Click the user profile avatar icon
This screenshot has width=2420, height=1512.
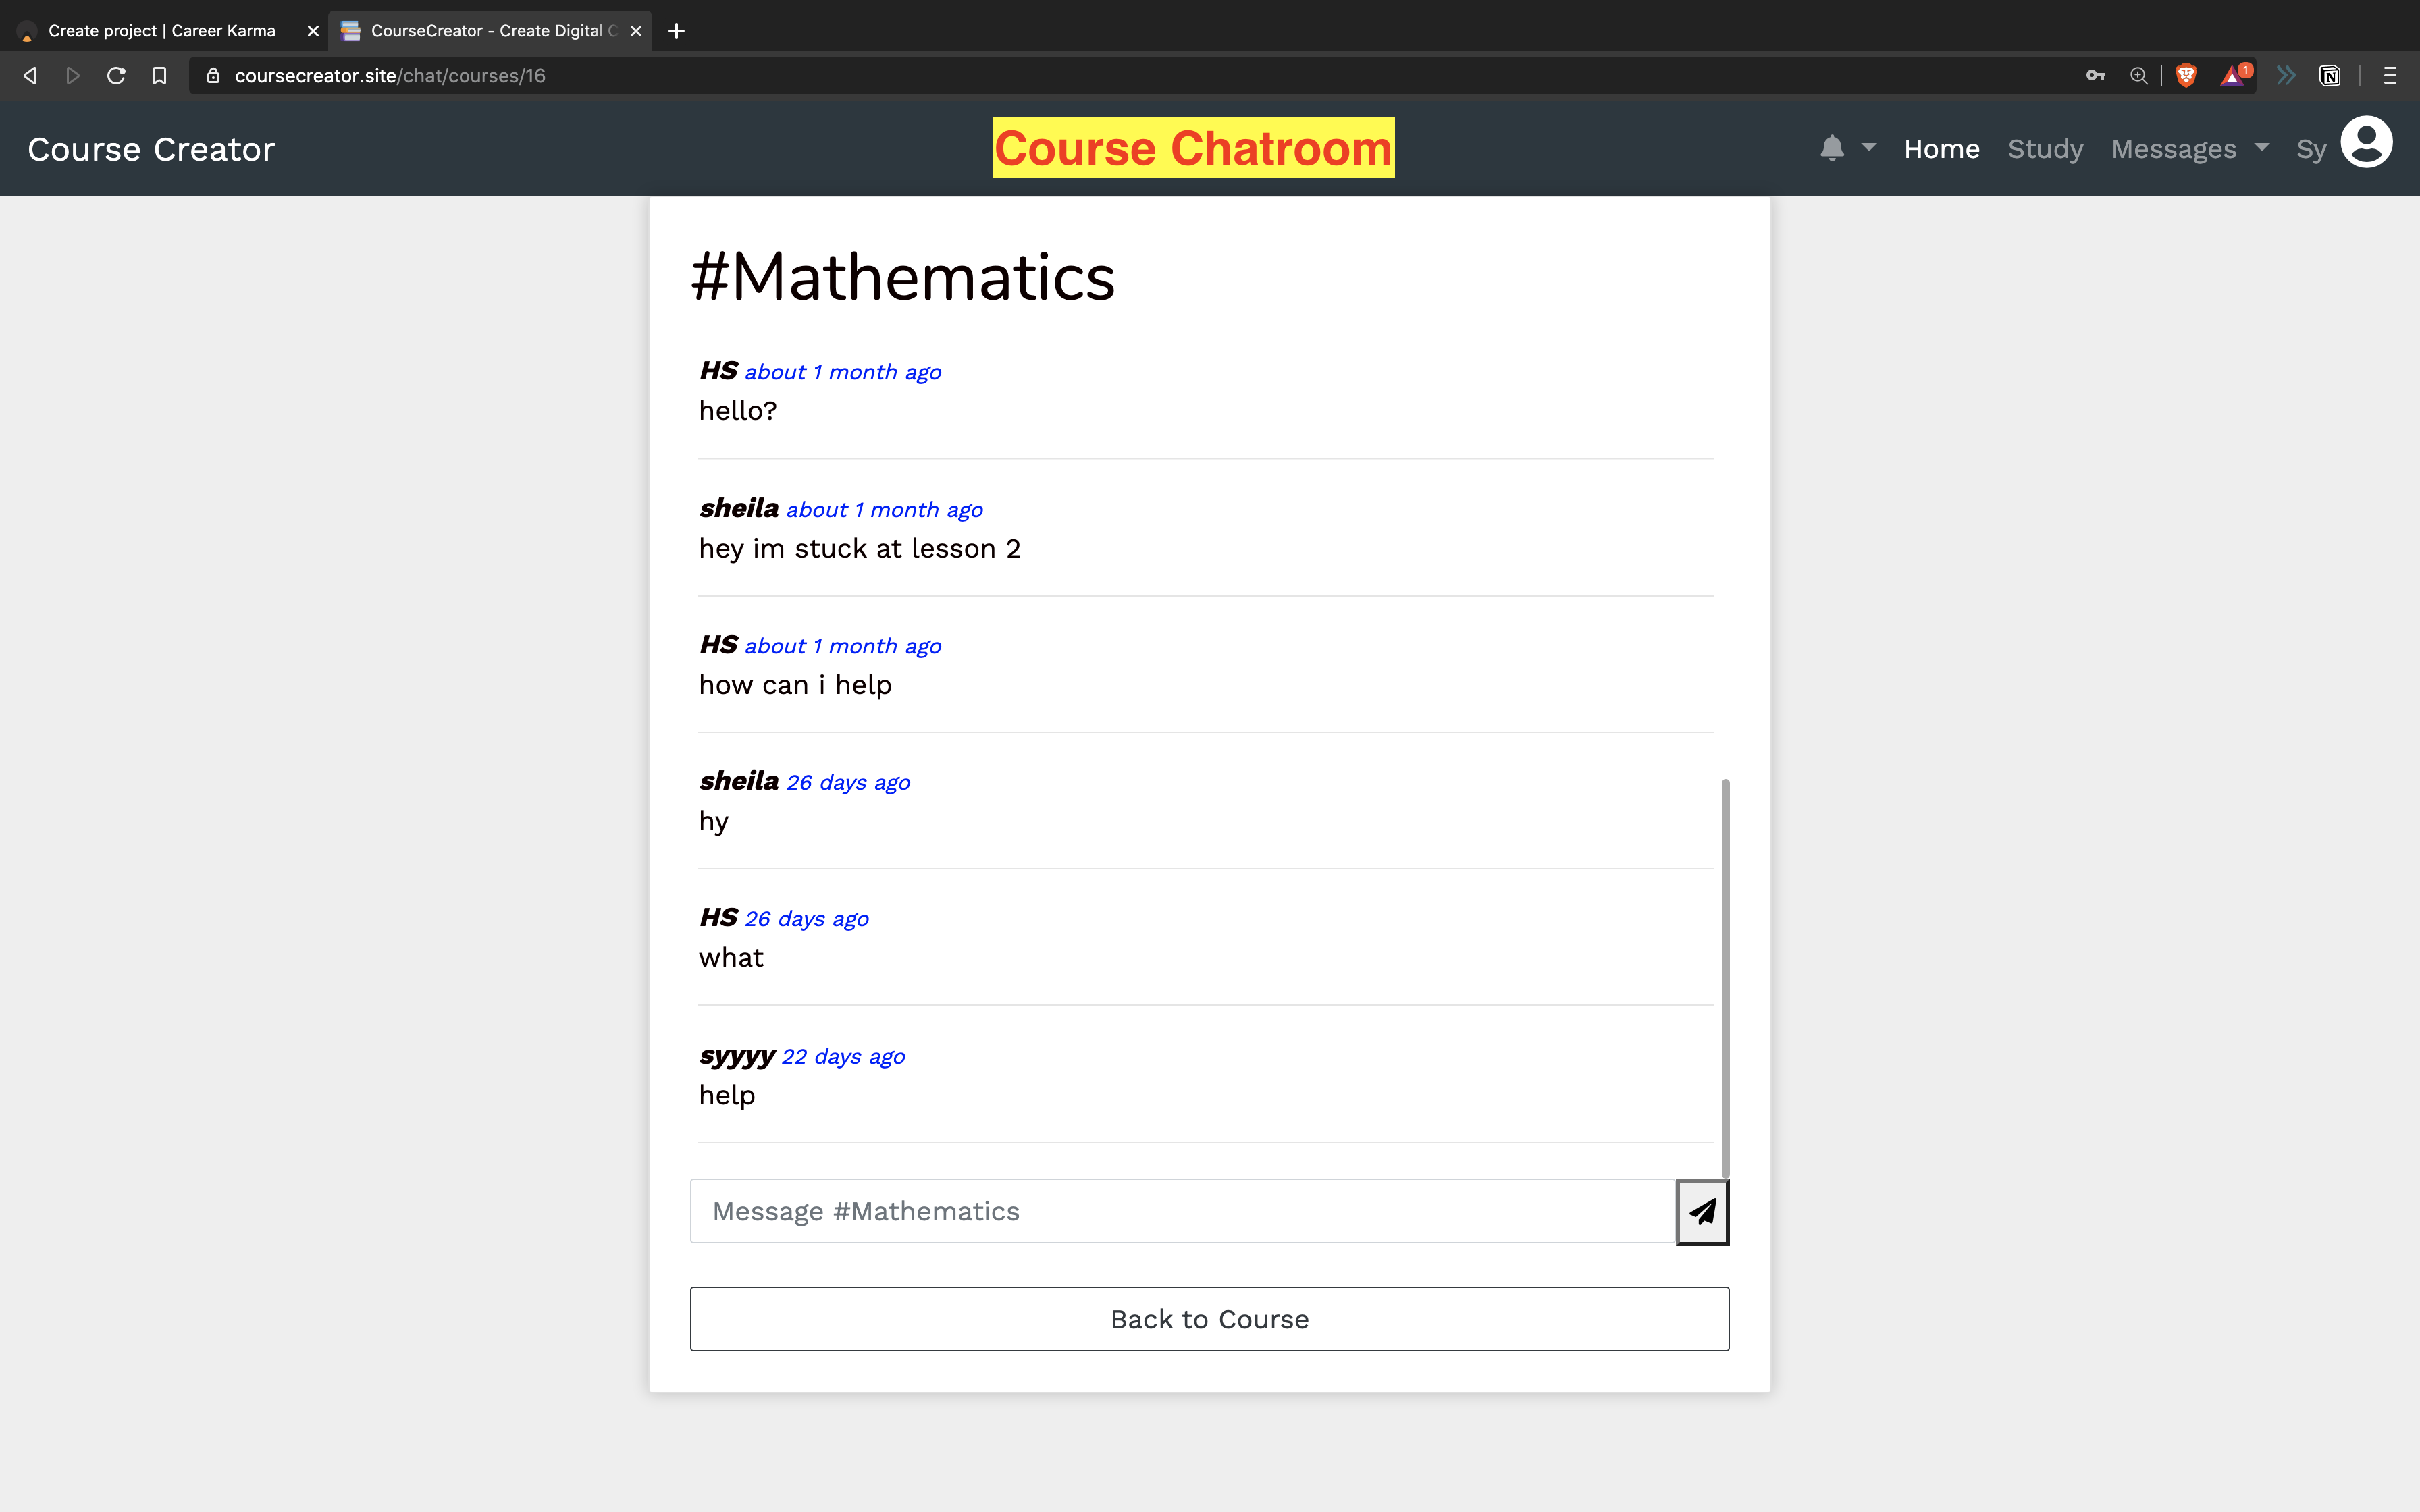coord(2366,143)
